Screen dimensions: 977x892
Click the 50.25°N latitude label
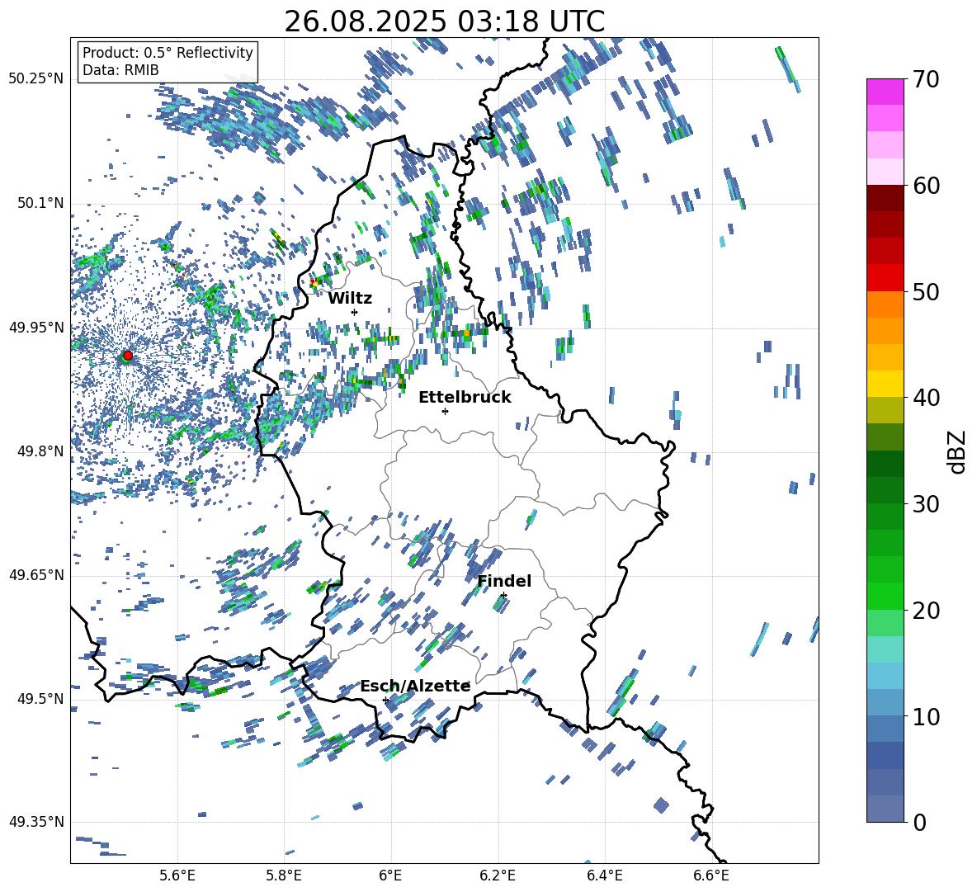click(36, 79)
